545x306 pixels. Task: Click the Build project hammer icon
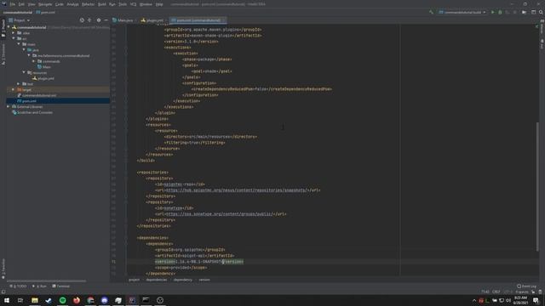coord(431,12)
